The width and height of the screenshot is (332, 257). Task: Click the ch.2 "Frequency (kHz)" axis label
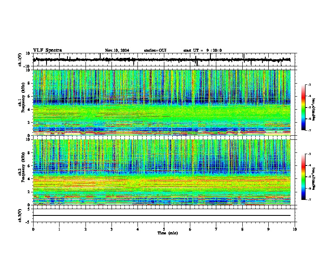point(23,167)
